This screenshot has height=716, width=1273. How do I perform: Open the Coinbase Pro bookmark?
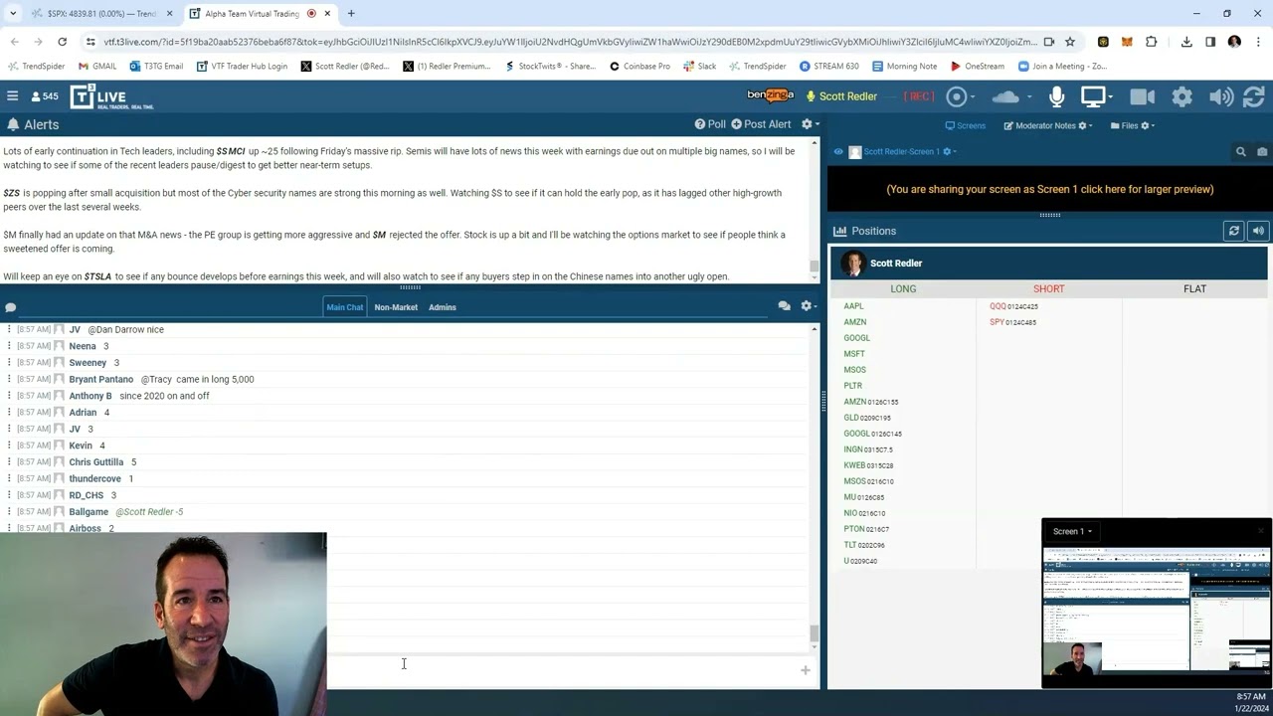click(639, 67)
